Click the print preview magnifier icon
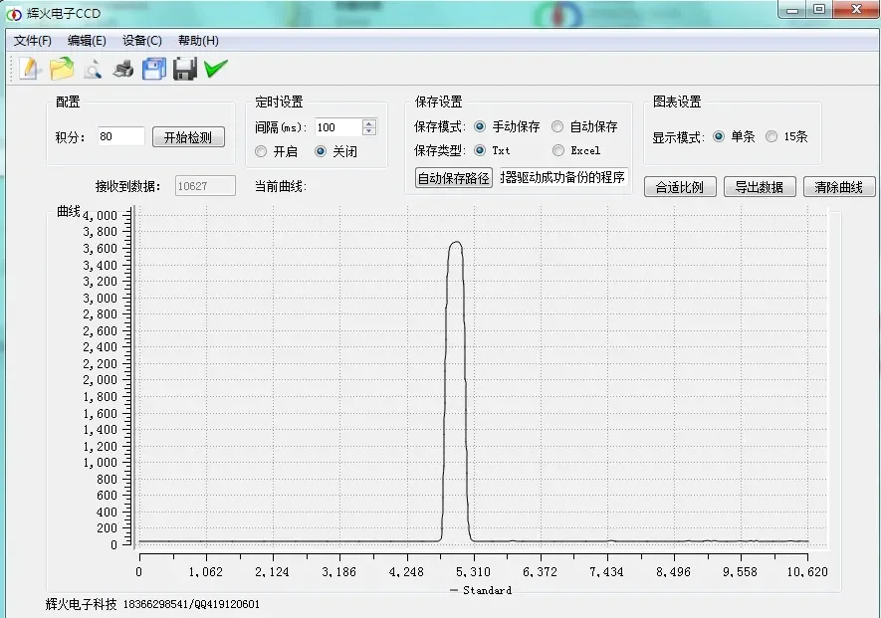Viewport: 881px width, 618px height. pyautogui.click(x=93, y=69)
